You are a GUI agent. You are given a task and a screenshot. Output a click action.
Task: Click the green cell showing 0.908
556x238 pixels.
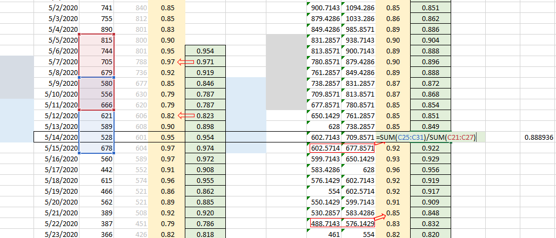click(x=205, y=169)
